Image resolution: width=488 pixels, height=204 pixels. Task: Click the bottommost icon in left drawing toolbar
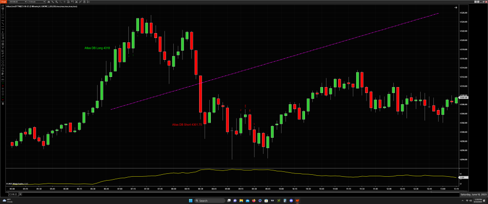[x=2, y=103]
